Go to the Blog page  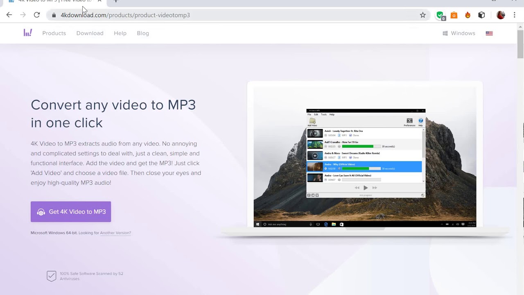(x=143, y=33)
